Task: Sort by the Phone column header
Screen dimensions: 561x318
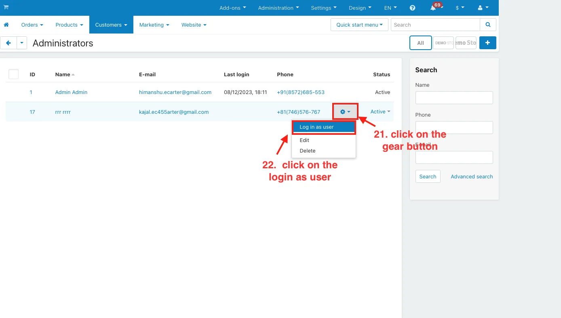Action: pos(285,74)
